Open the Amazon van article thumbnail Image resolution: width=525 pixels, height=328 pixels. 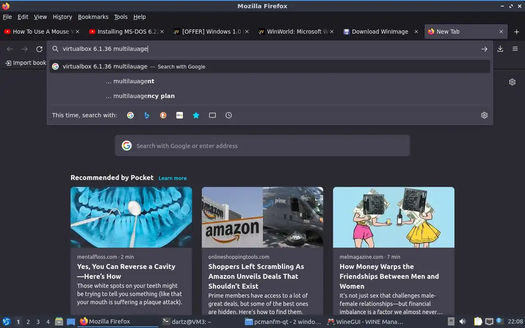click(262, 217)
